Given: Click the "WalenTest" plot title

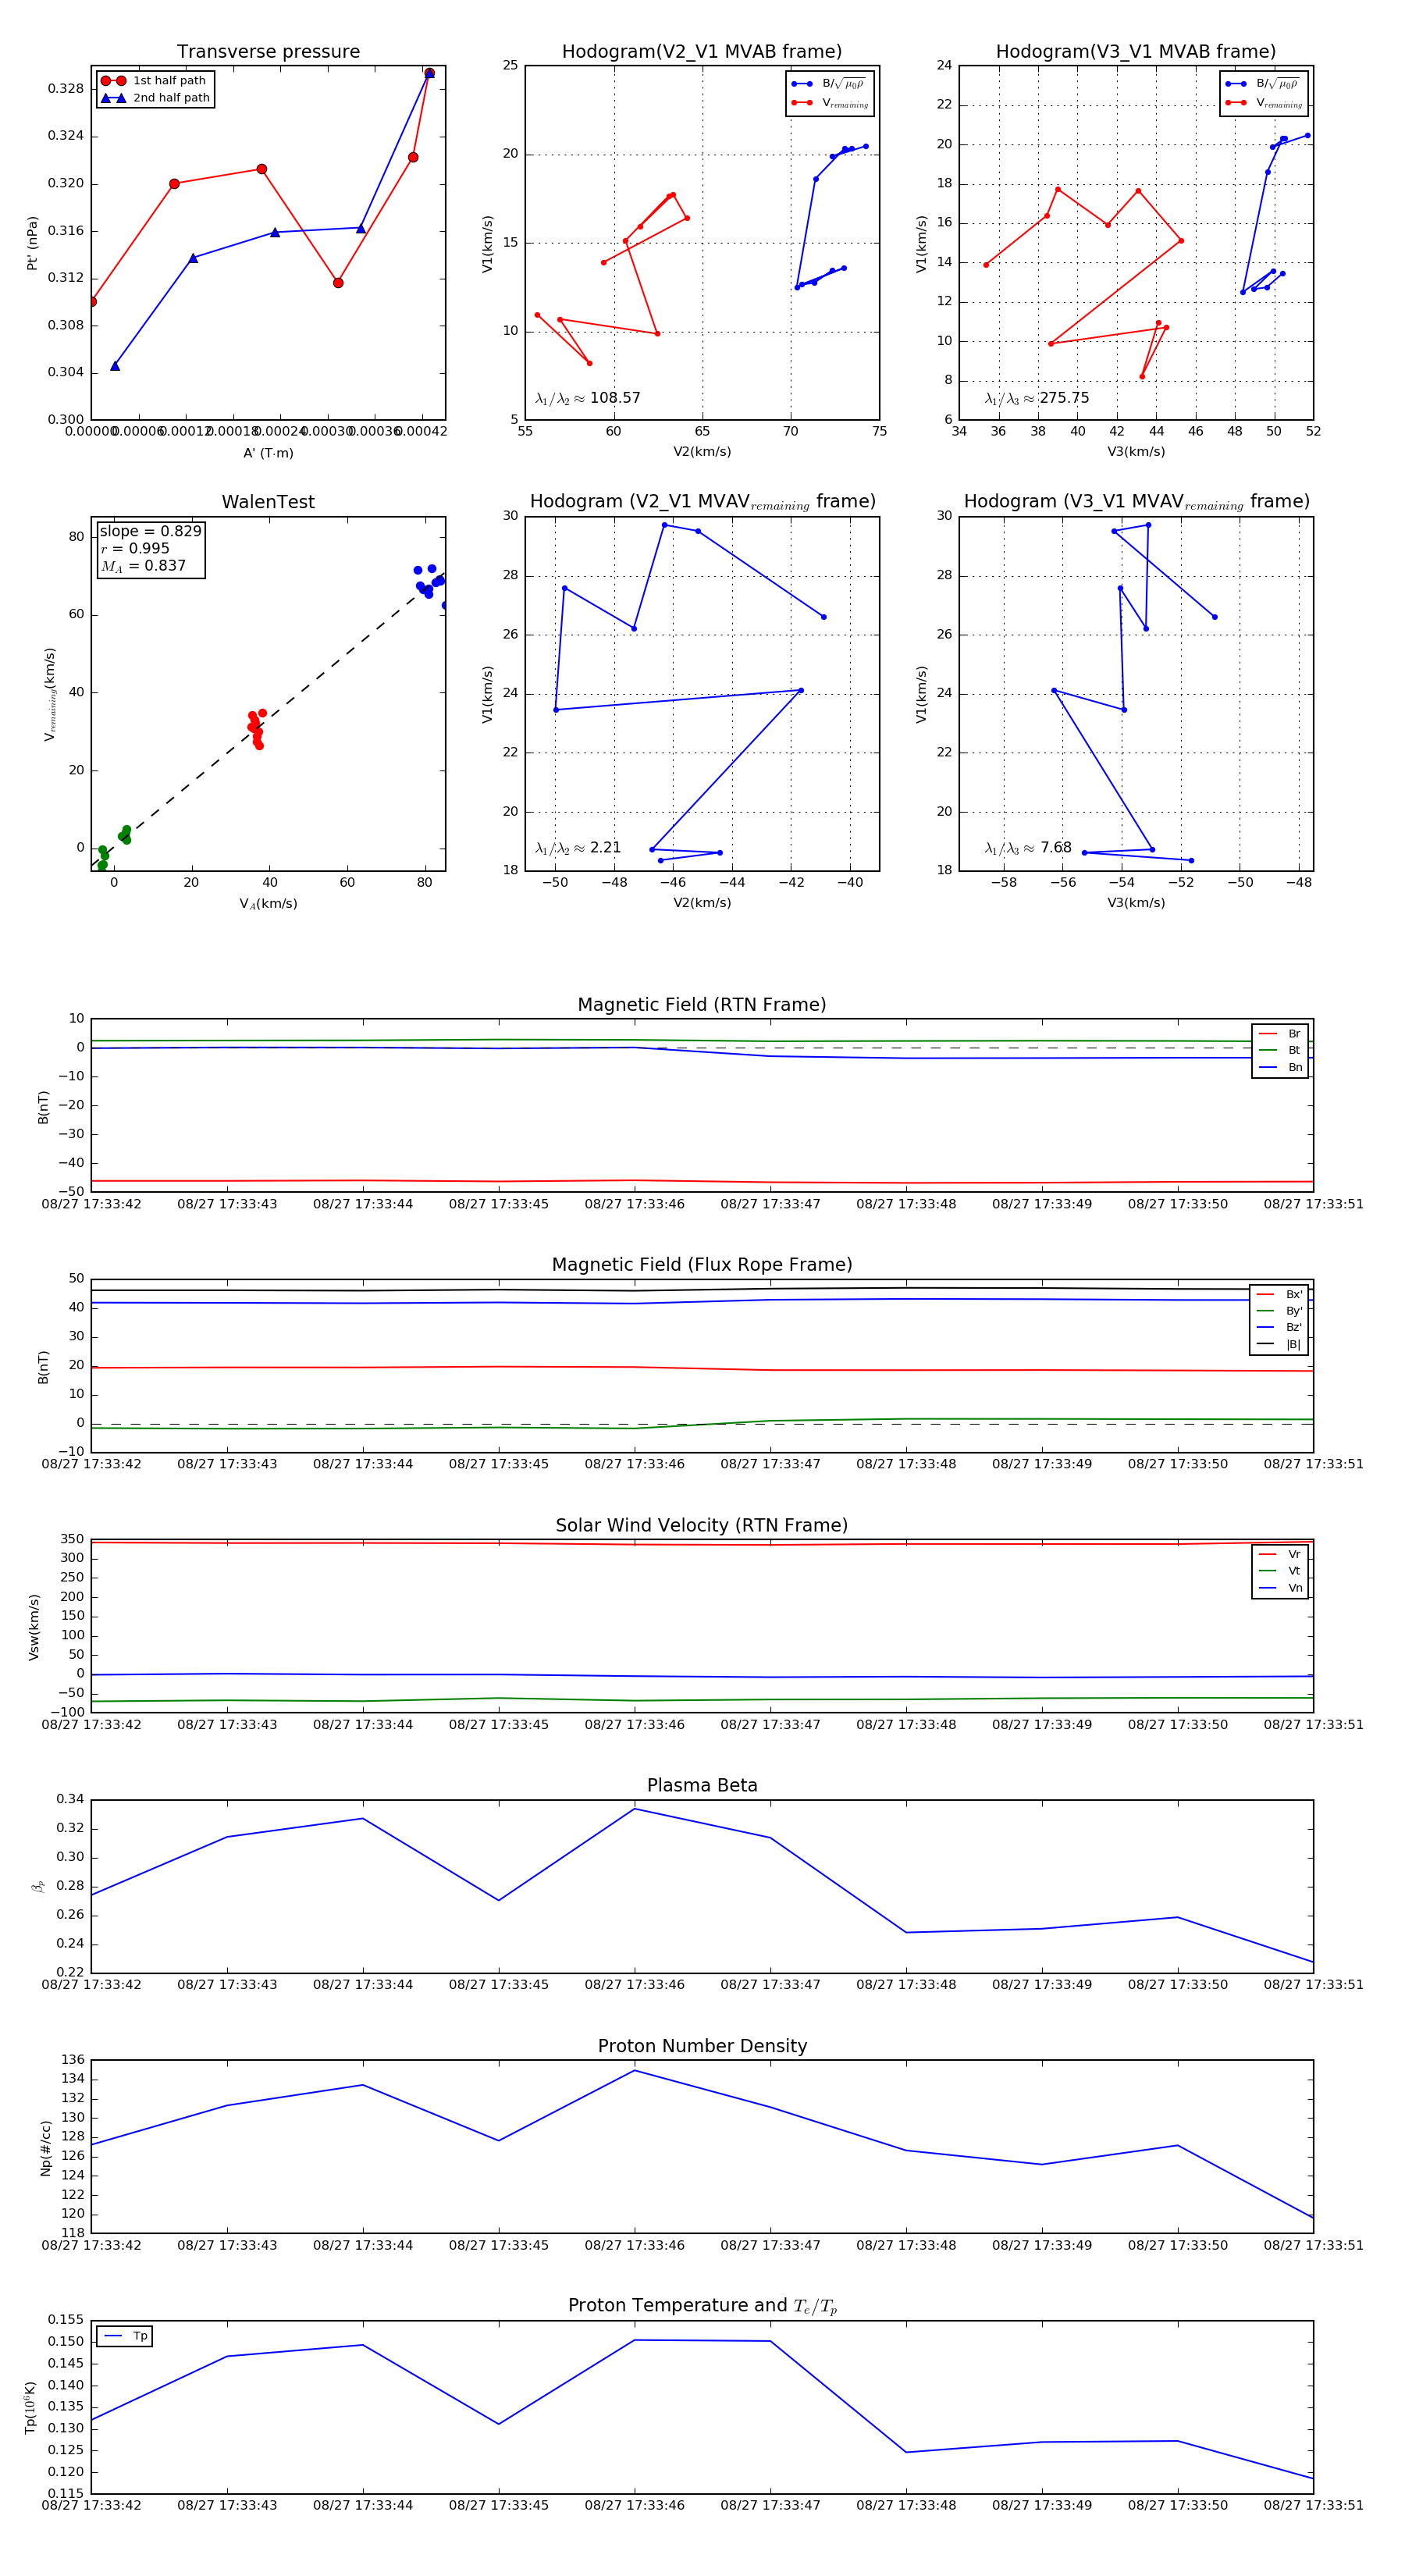Looking at the screenshot, I should (x=268, y=502).
